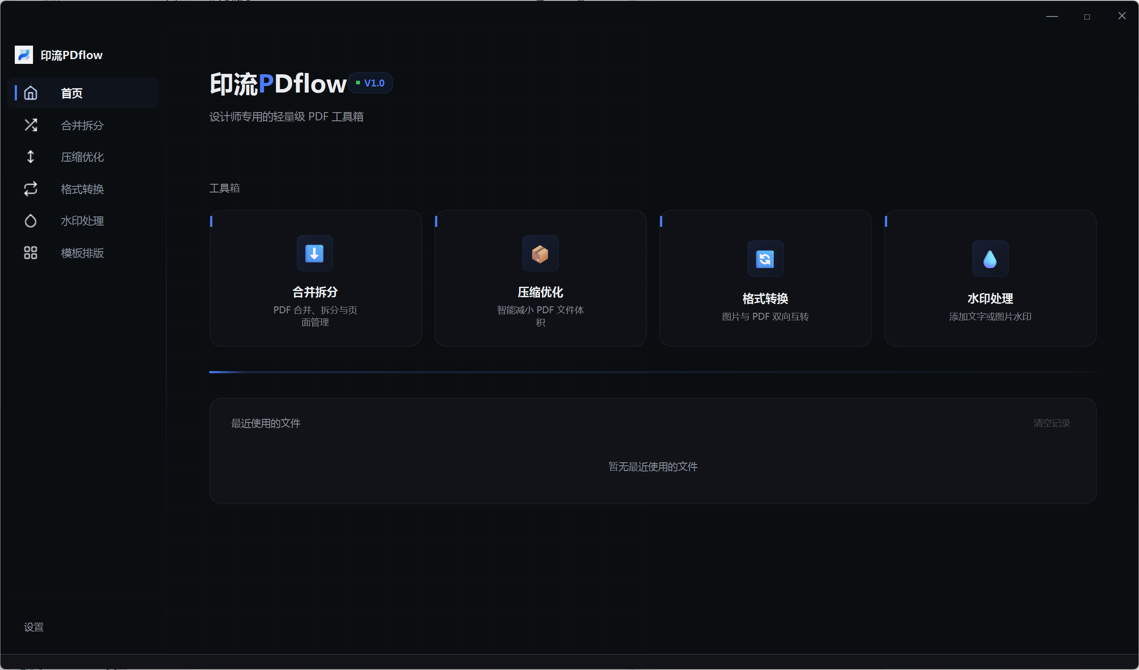Screen dimensions: 1139x670
Task: Click the V1.0 version badge
Action: (x=371, y=83)
